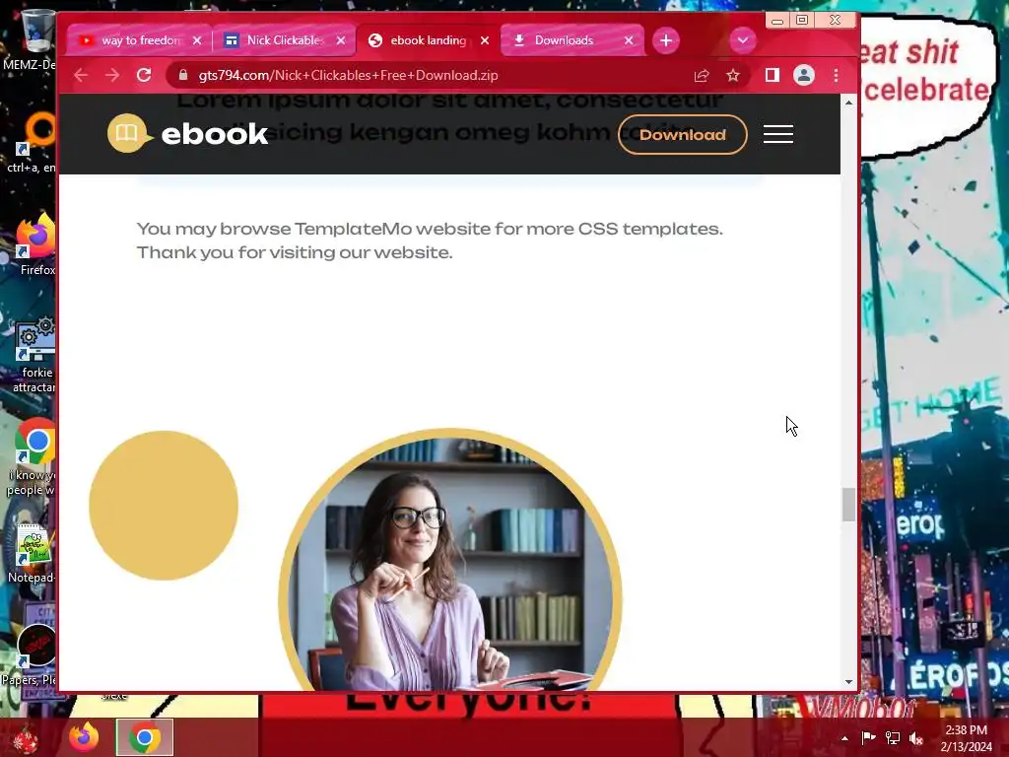Click the ebook brand name
The image size is (1009, 757).
coord(214,134)
